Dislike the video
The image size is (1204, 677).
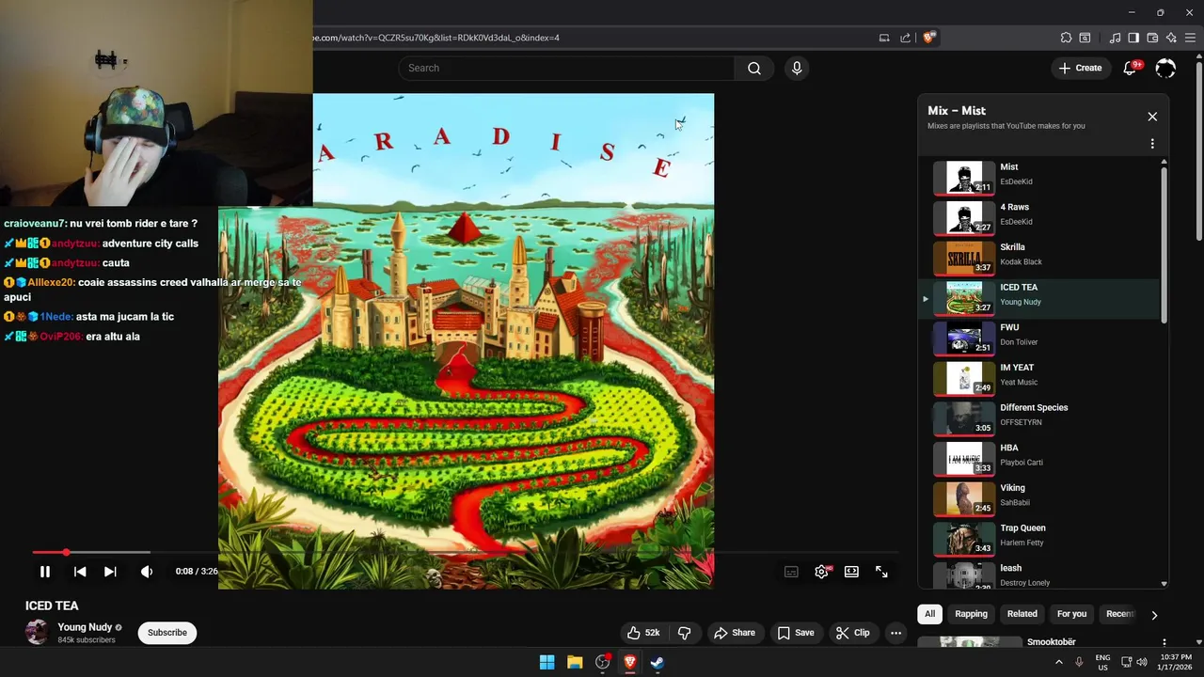tap(684, 633)
